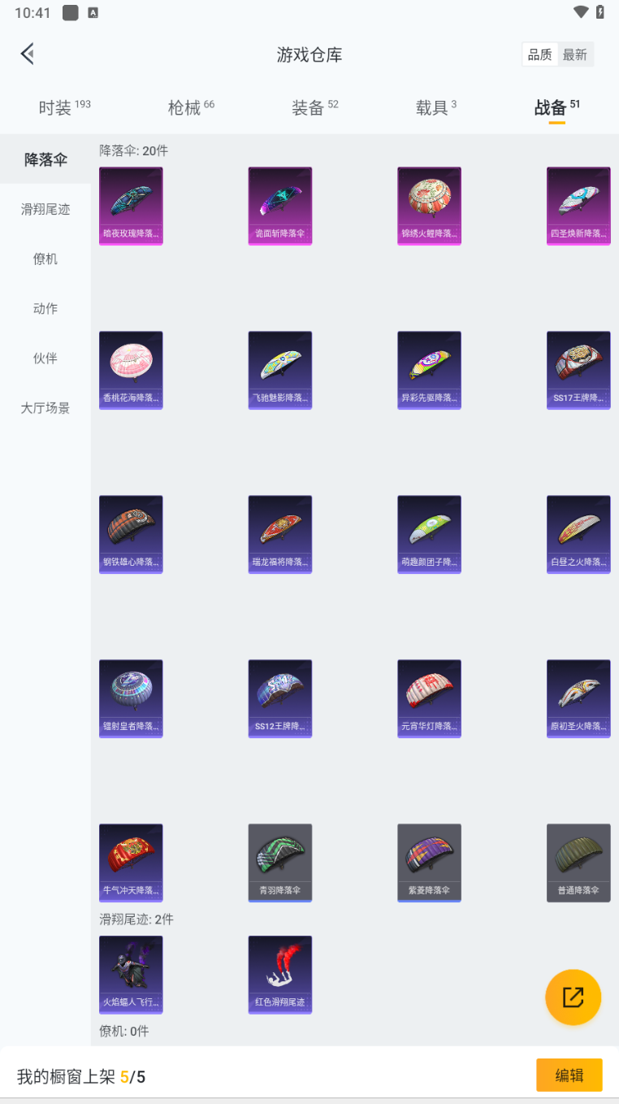
Task: Select the 火焰蝠人 glide trail item
Action: [x=131, y=974]
